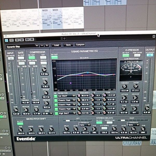This screenshot has height=156, width=156.
Task: Open the left feedback Gate dropdown
Action: click(x=85, y=125)
